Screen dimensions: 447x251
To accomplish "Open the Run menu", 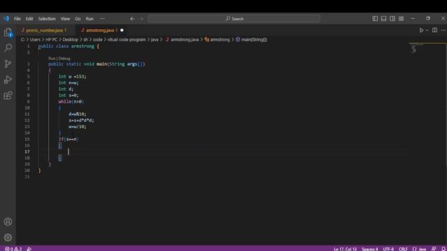I will click(x=89, y=19).
